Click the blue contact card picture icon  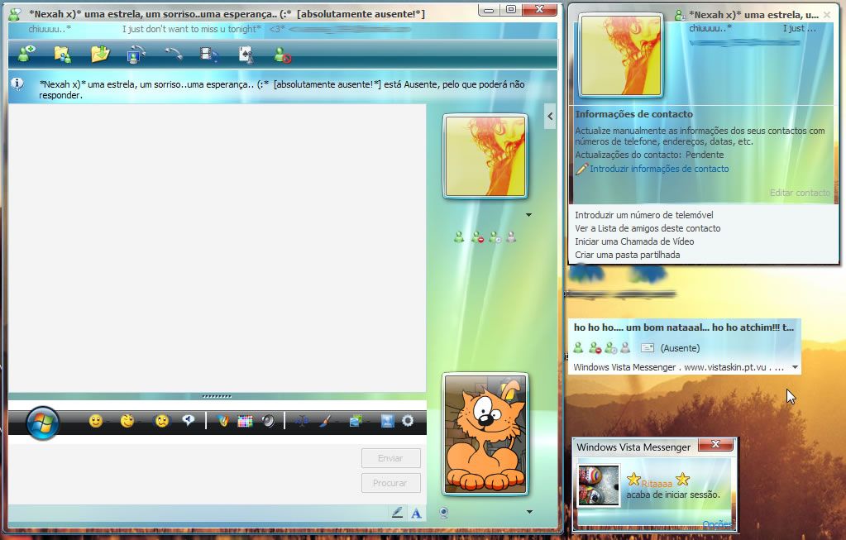pos(387,421)
